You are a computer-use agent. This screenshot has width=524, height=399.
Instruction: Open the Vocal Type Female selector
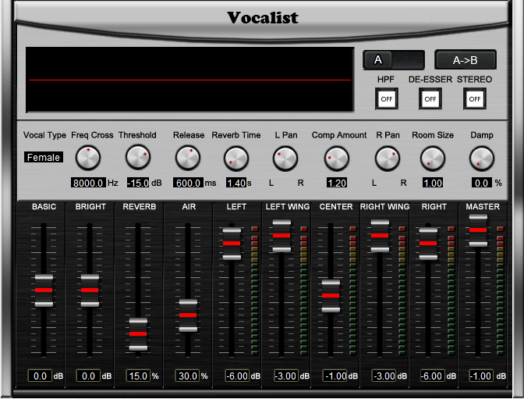point(44,157)
